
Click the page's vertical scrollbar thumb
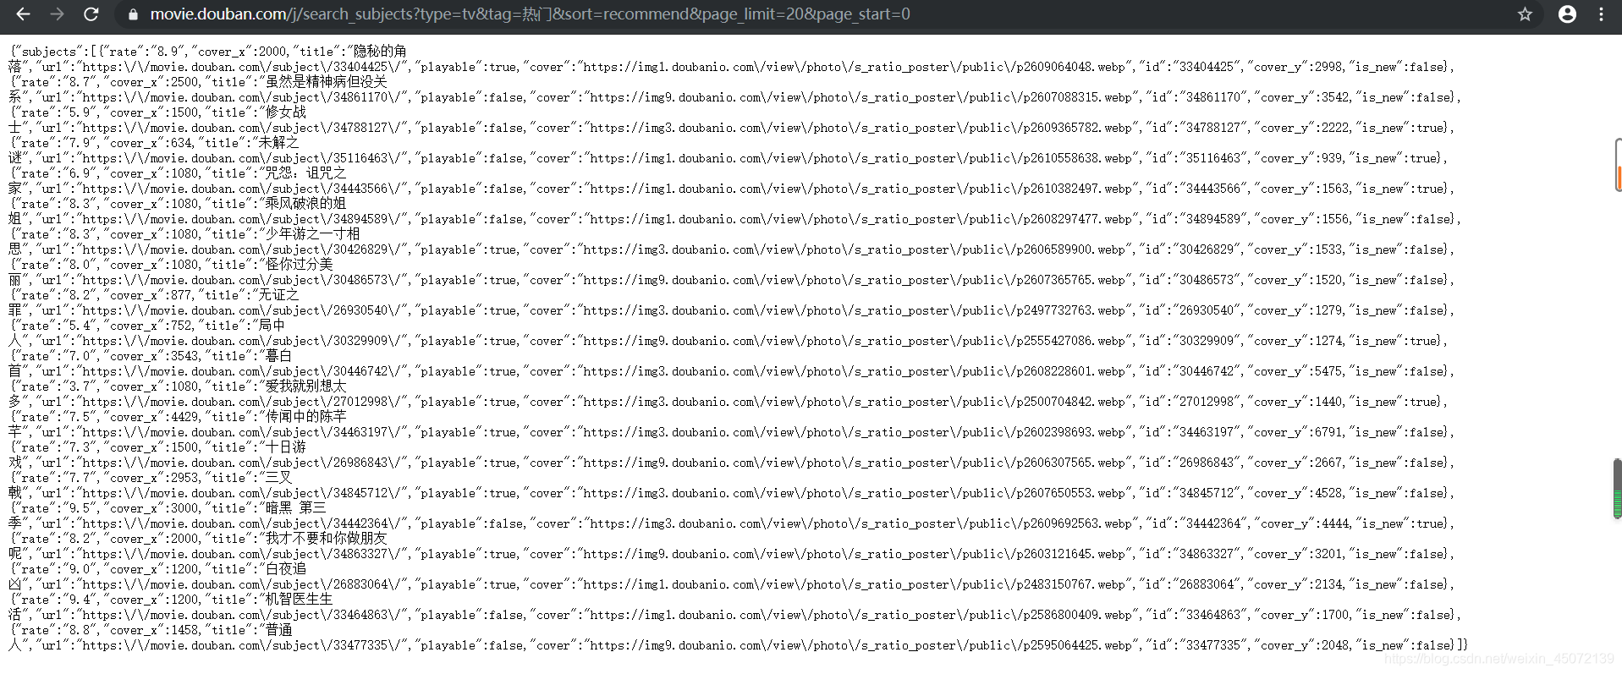coord(1617,488)
